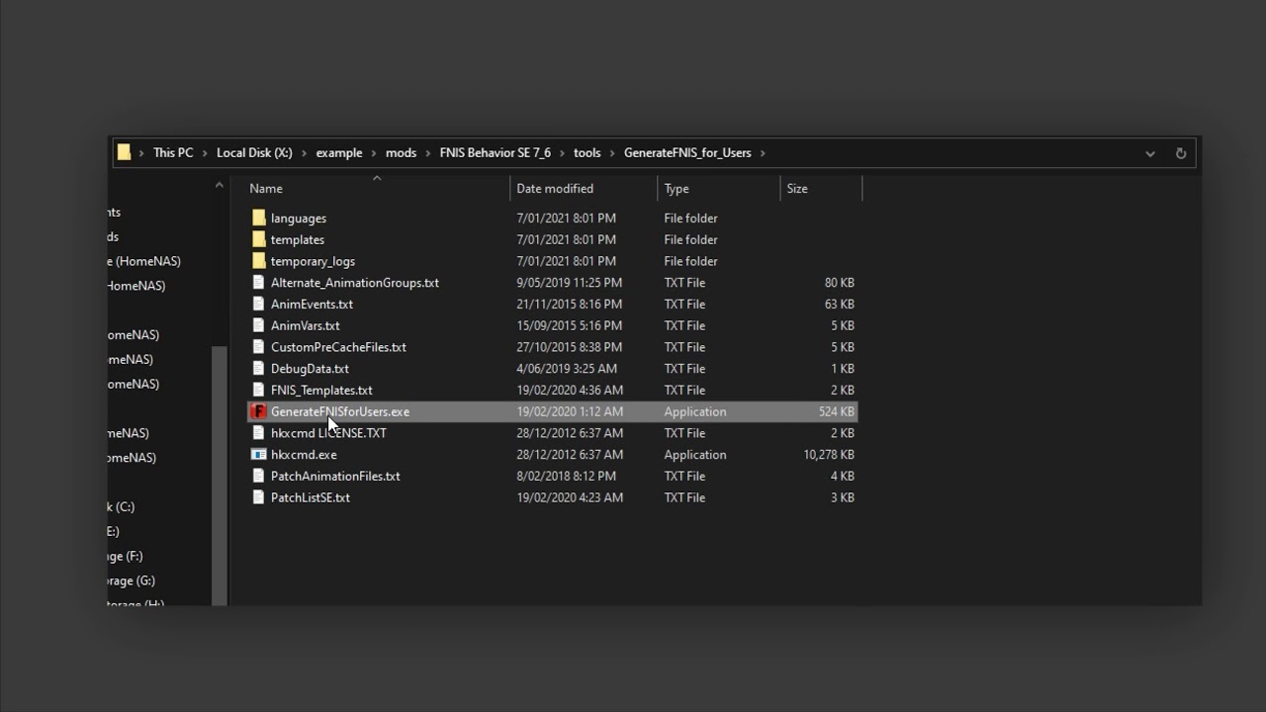Sort files by Date modified column
The width and height of the screenshot is (1266, 712).
[555, 189]
